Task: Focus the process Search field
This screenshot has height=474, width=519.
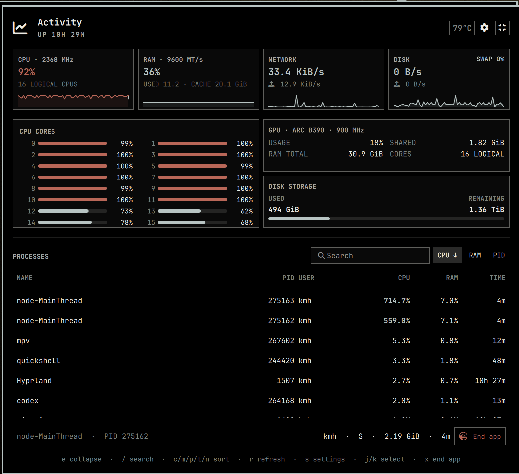Action: 370,255
